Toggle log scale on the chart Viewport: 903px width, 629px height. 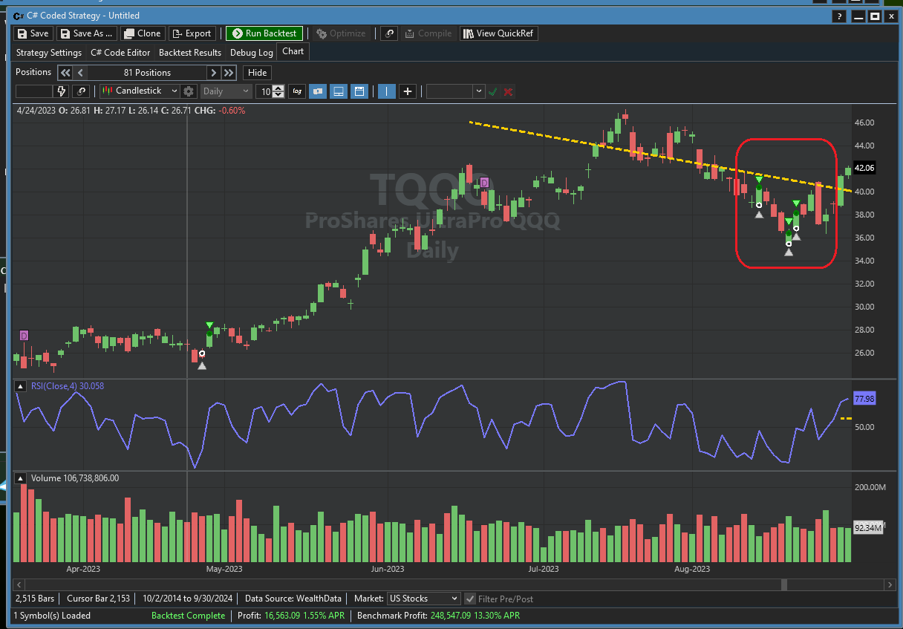pyautogui.click(x=297, y=91)
